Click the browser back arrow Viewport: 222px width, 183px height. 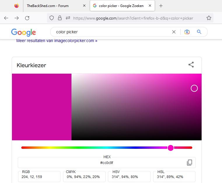(x=6, y=18)
